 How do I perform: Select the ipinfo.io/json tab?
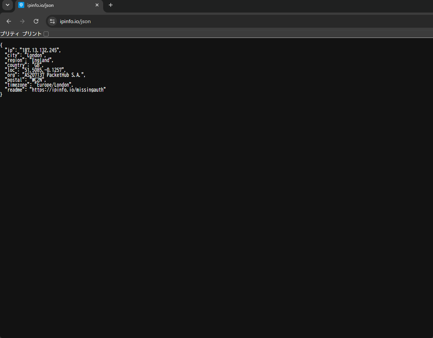[59, 5]
